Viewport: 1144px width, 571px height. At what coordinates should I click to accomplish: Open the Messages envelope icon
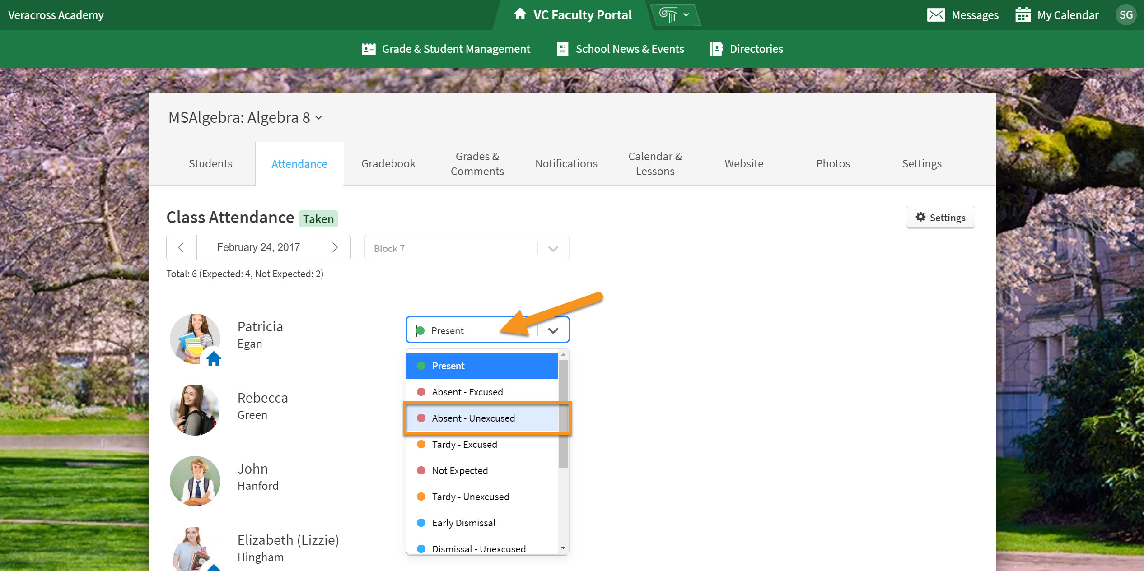(x=935, y=15)
